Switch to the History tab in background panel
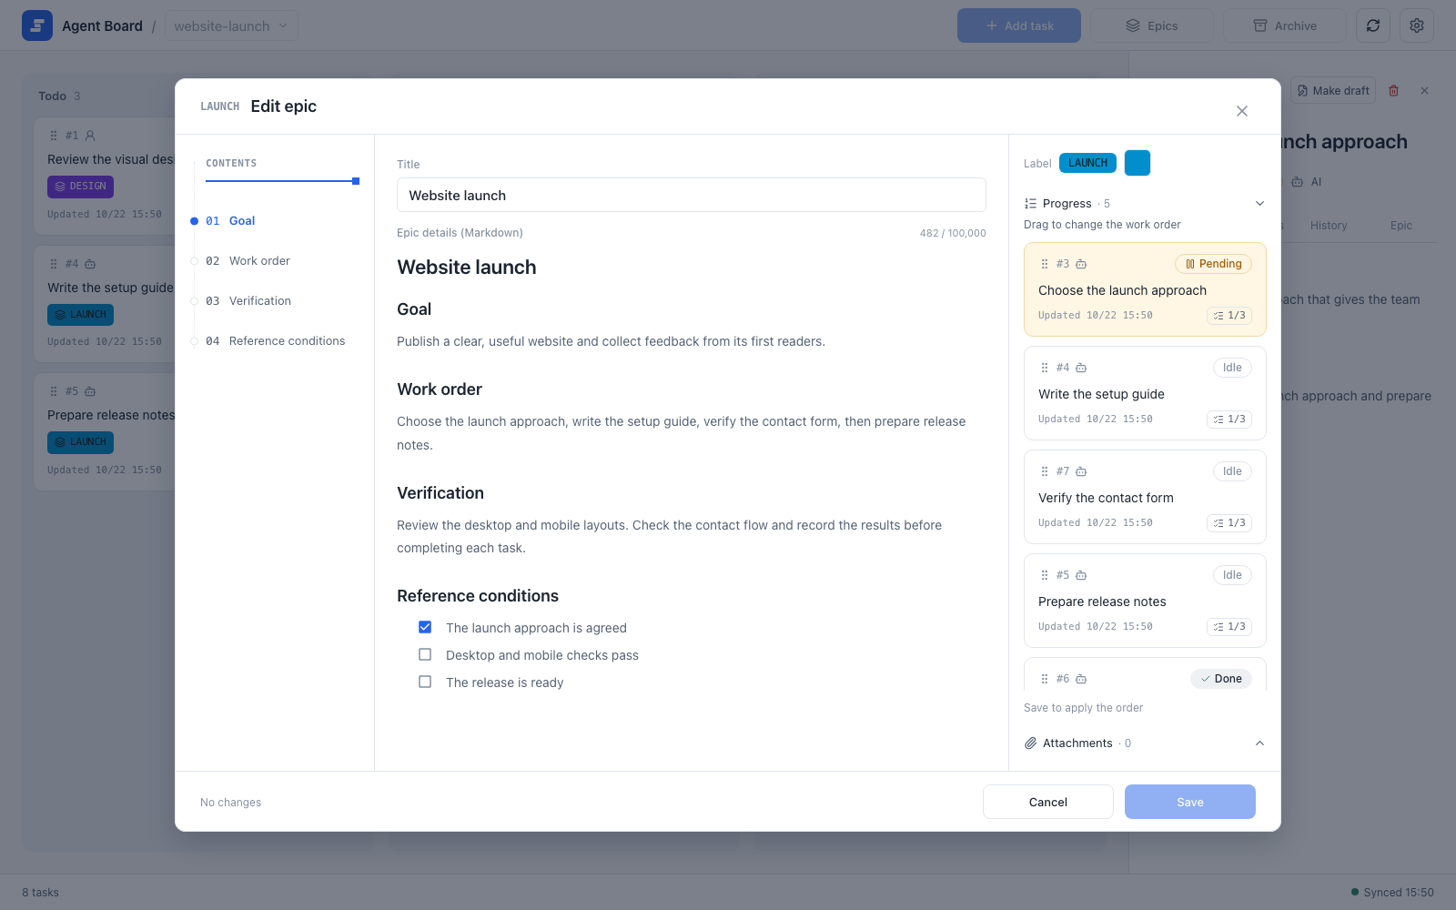The height and width of the screenshot is (910, 1456). coord(1329,226)
